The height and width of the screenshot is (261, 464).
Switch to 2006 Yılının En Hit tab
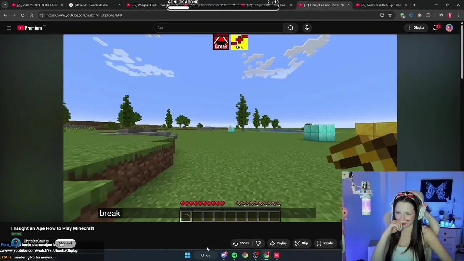[37, 5]
